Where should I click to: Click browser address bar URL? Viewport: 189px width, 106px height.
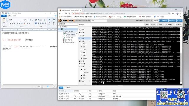[102, 14]
